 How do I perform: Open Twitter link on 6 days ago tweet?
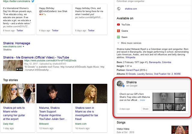[x=91, y=31]
